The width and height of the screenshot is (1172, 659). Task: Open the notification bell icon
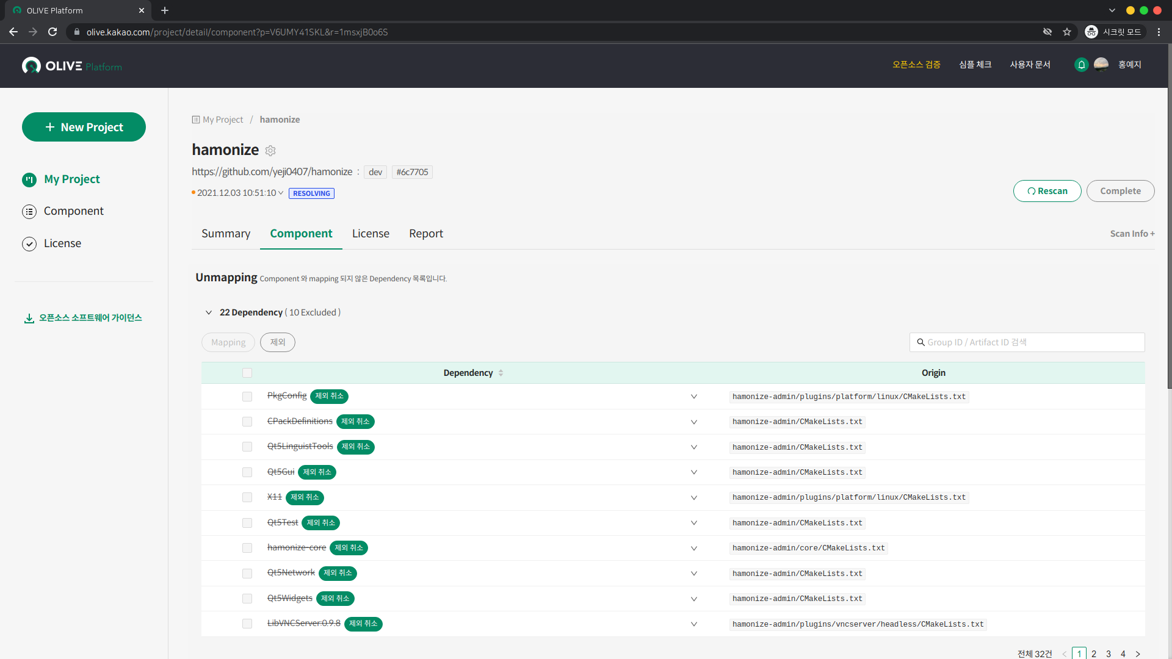click(x=1081, y=65)
